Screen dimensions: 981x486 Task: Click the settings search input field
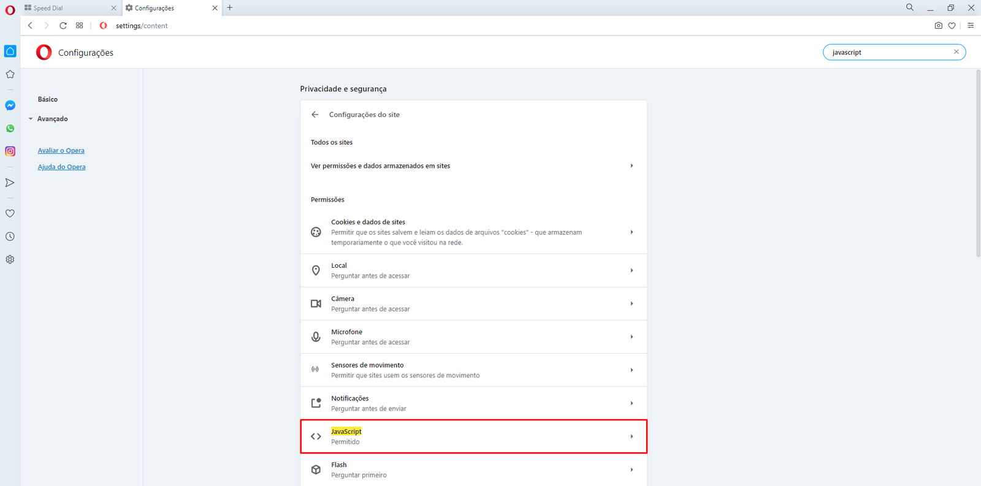tap(889, 53)
